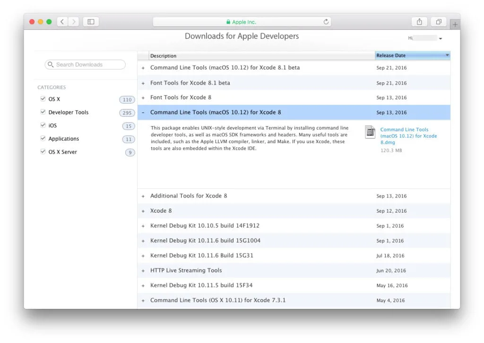Download Command Line Tools for Xcode 8.dmg link

408,136
